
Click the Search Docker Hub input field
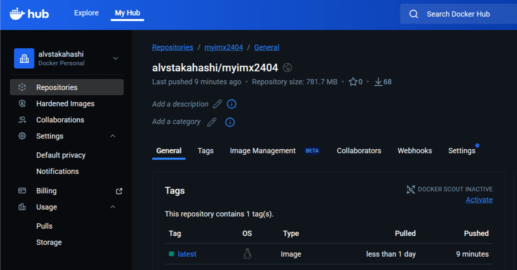[458, 14]
